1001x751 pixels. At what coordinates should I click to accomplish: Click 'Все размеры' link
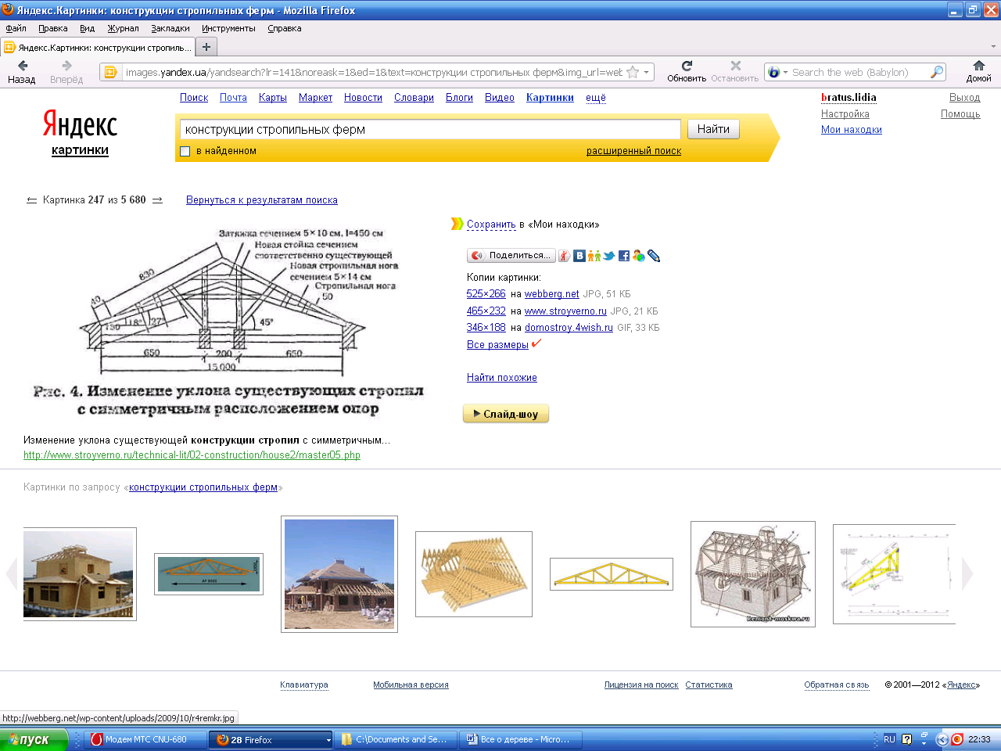497,345
